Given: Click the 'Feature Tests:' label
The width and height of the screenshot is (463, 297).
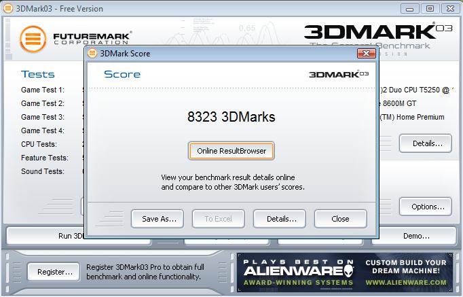Looking at the screenshot, I should coord(45,158).
